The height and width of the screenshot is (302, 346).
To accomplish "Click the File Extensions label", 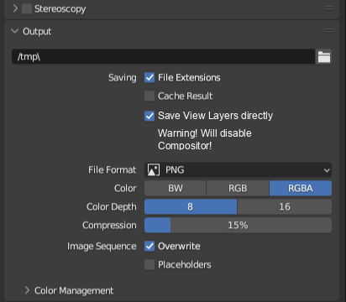I will (189, 77).
